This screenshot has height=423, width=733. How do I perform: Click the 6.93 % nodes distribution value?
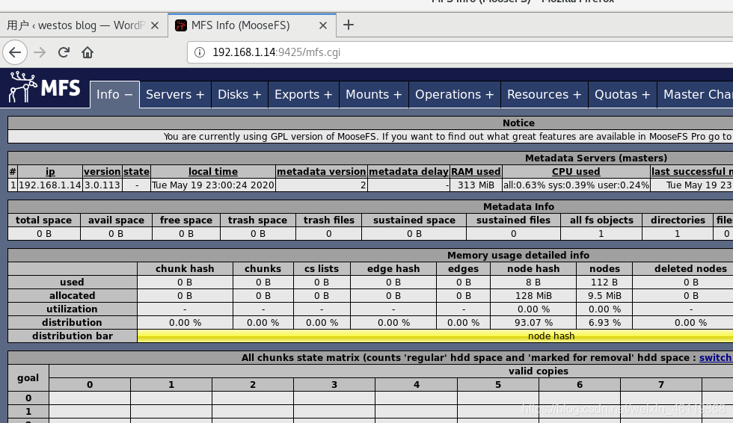(604, 323)
